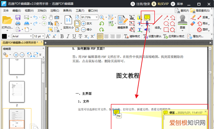This screenshot has width=214, height=129.
Task: Click the Save floppy disk icon
Action: point(18,17)
